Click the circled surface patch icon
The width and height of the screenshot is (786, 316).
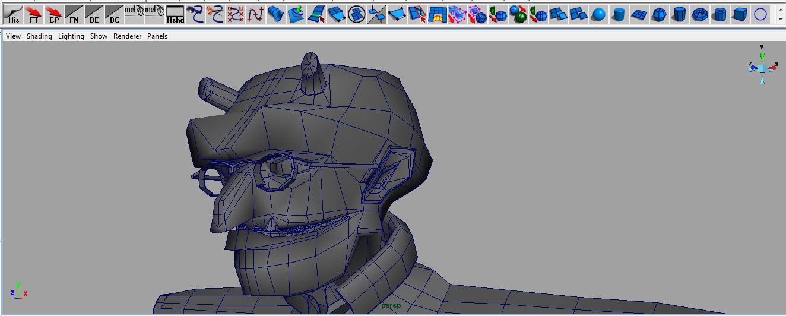(357, 14)
